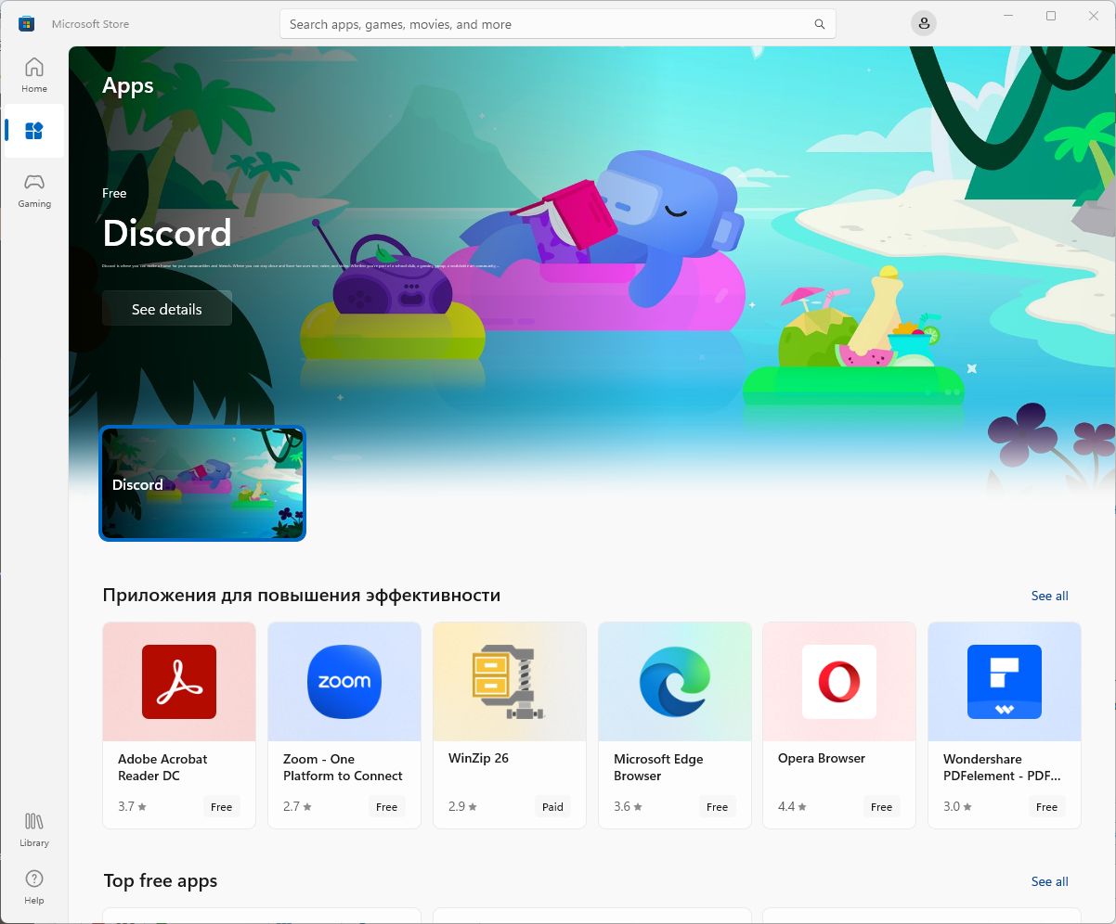This screenshot has width=1116, height=924.
Task: Click the Adobe Acrobat Reader DC title
Action: tap(162, 767)
